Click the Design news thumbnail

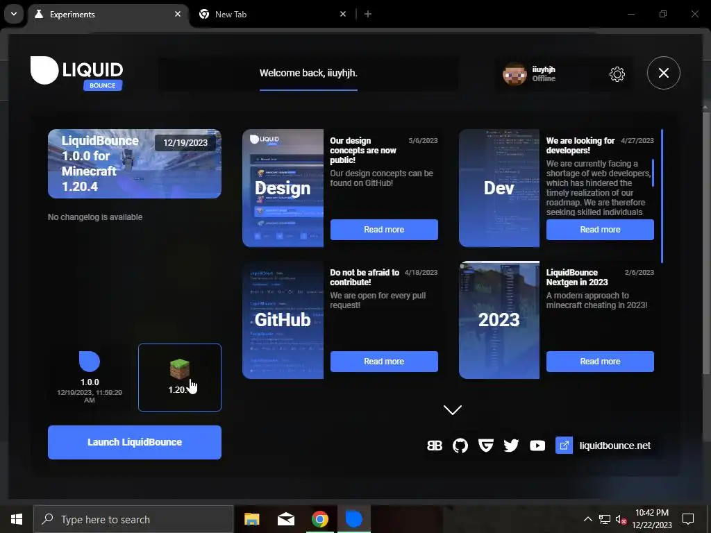point(283,188)
